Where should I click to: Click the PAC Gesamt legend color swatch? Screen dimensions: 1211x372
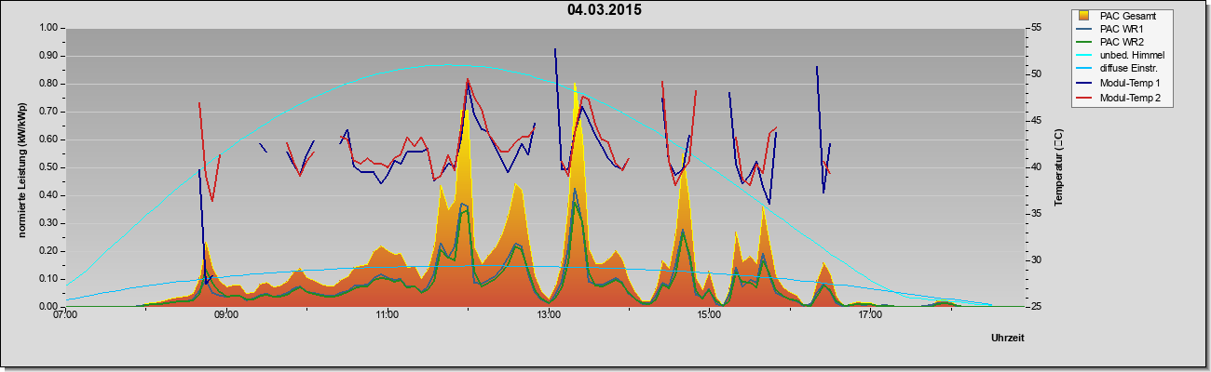1085,15
